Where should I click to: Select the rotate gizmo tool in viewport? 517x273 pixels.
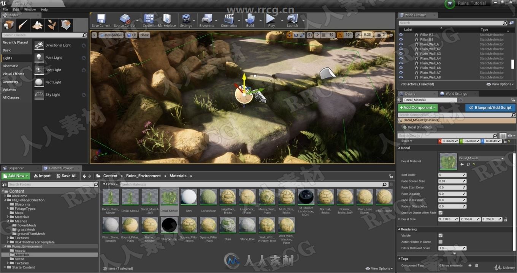[296, 35]
